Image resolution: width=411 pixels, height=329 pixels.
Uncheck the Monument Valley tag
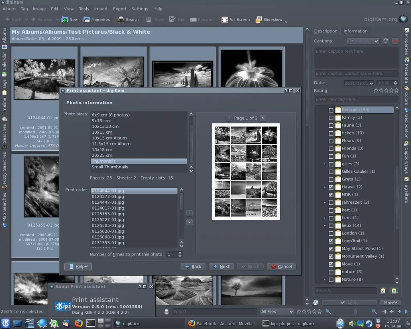(331, 256)
